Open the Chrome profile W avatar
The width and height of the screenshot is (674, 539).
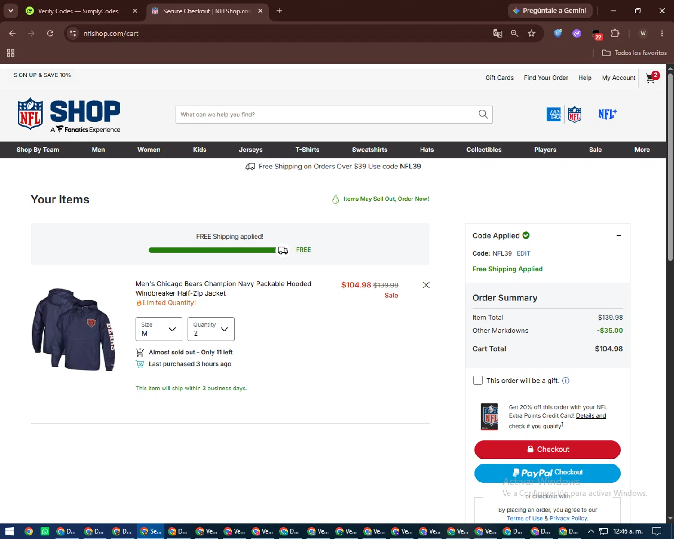point(643,33)
